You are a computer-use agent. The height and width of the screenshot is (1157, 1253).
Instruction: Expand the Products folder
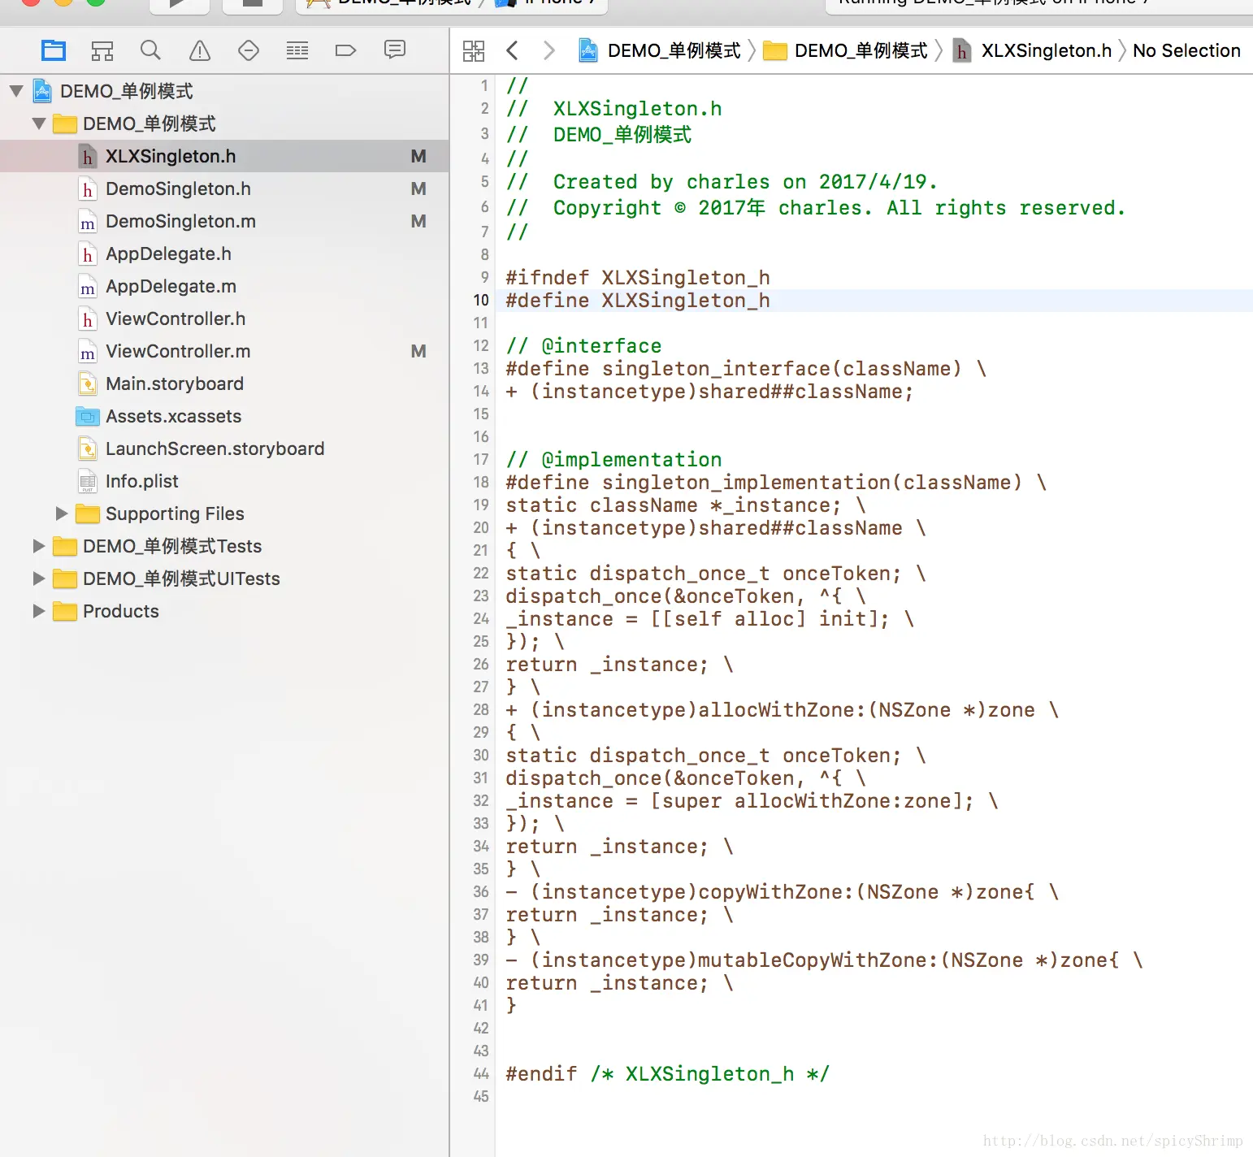pyautogui.click(x=39, y=611)
